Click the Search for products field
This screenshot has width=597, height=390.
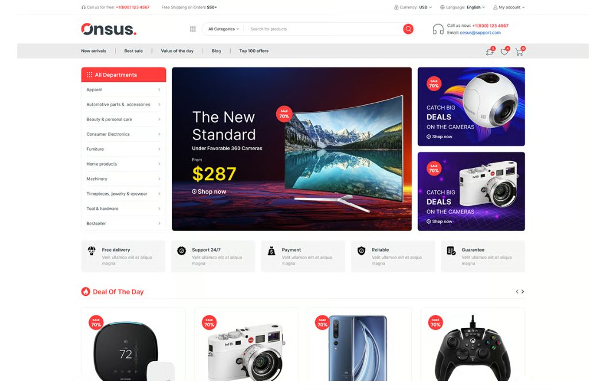tap(324, 29)
